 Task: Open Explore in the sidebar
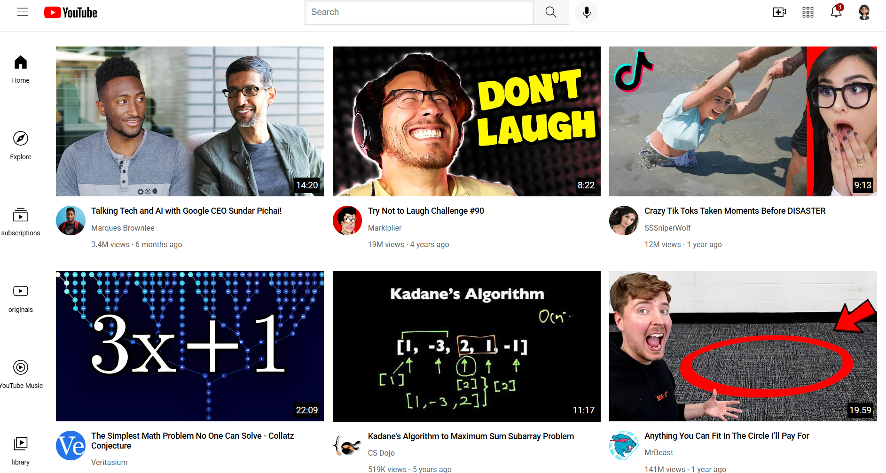point(21,146)
